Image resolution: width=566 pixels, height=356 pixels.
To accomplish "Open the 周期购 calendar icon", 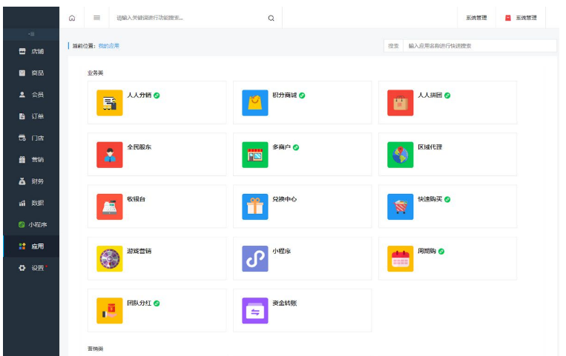I will pyautogui.click(x=401, y=259).
